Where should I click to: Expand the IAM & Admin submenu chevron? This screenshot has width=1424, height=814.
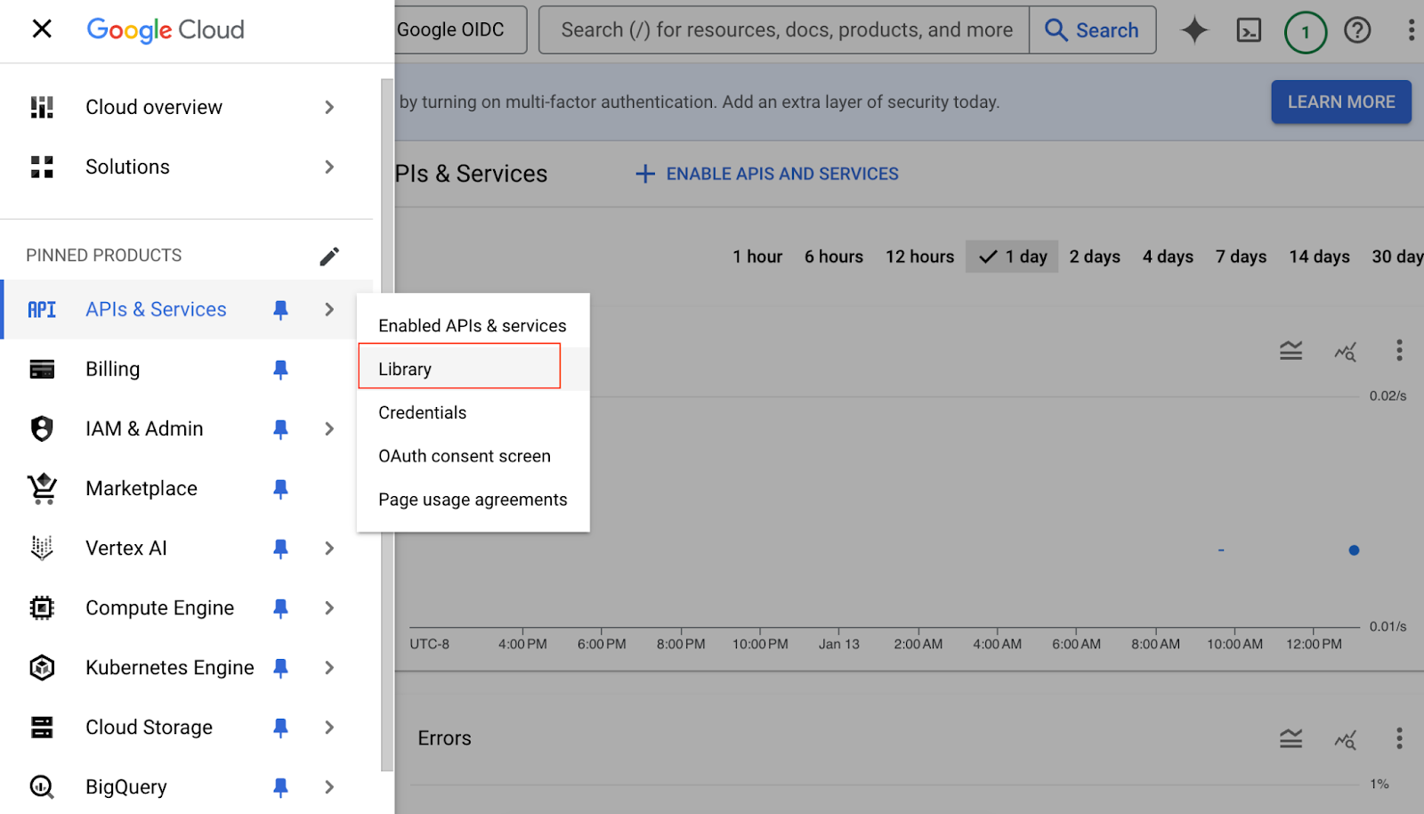tap(329, 429)
